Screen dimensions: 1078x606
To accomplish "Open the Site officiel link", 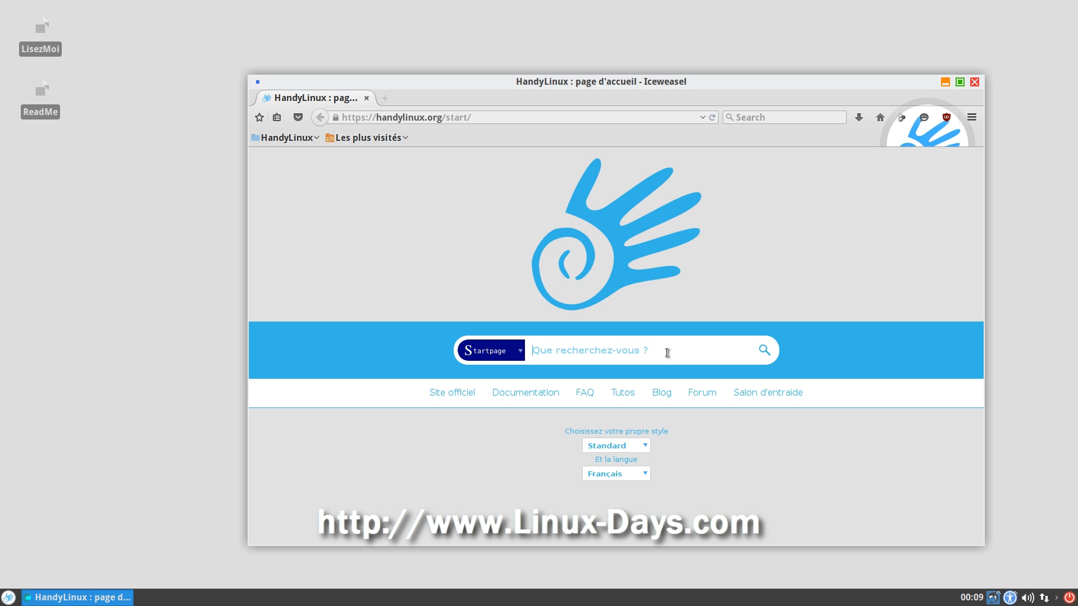I will (x=452, y=392).
